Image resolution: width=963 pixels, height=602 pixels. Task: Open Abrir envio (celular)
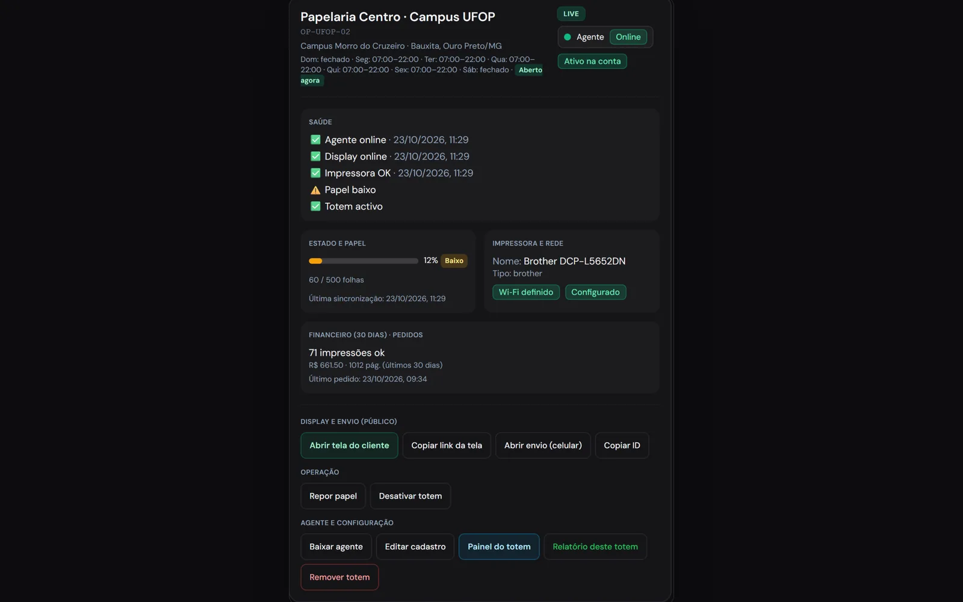(543, 445)
